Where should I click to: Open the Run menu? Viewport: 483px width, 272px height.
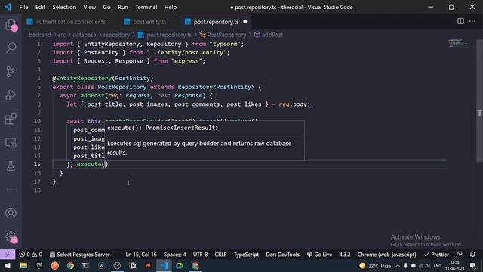(x=122, y=7)
